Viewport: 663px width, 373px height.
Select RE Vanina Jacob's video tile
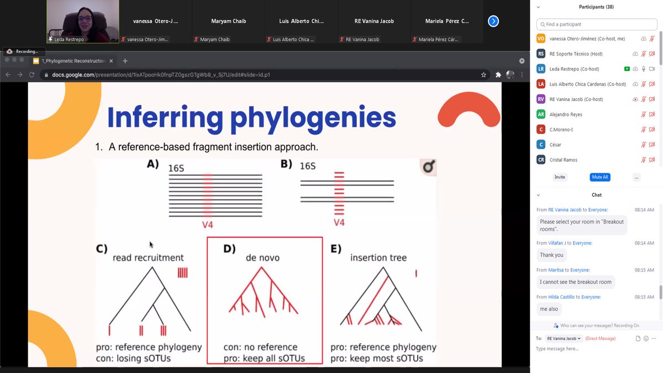(x=374, y=22)
